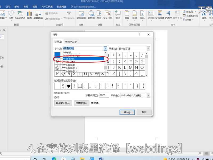
Task: Open the 审阅 ribbon tab
Action: tap(26, 6)
